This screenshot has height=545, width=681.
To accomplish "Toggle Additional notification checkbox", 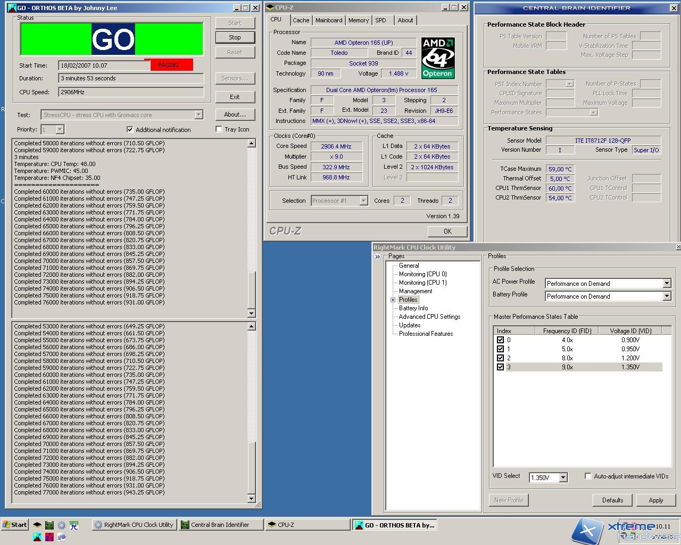I will coord(130,129).
